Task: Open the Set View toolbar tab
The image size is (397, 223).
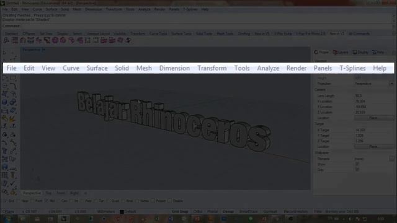Action: (46, 33)
